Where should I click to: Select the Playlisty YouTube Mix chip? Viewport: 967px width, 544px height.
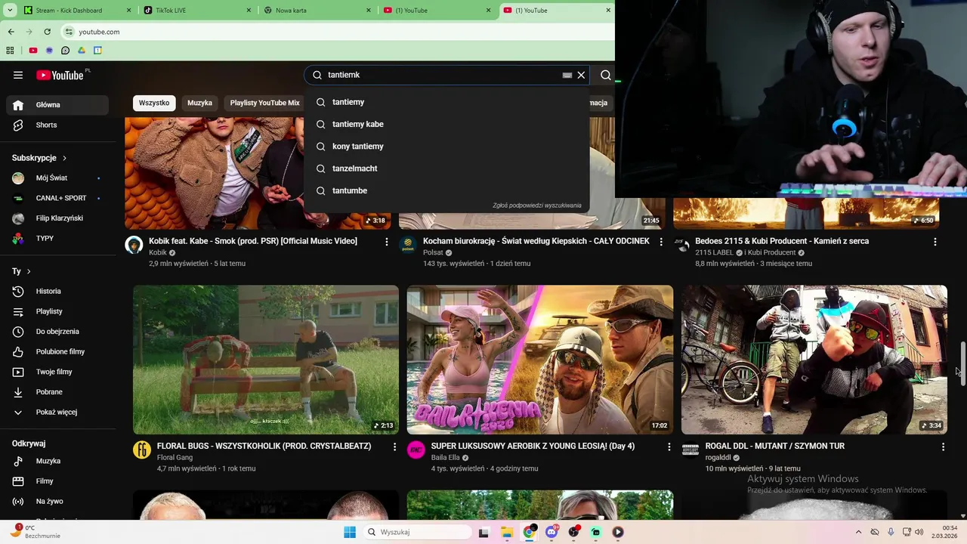click(264, 103)
